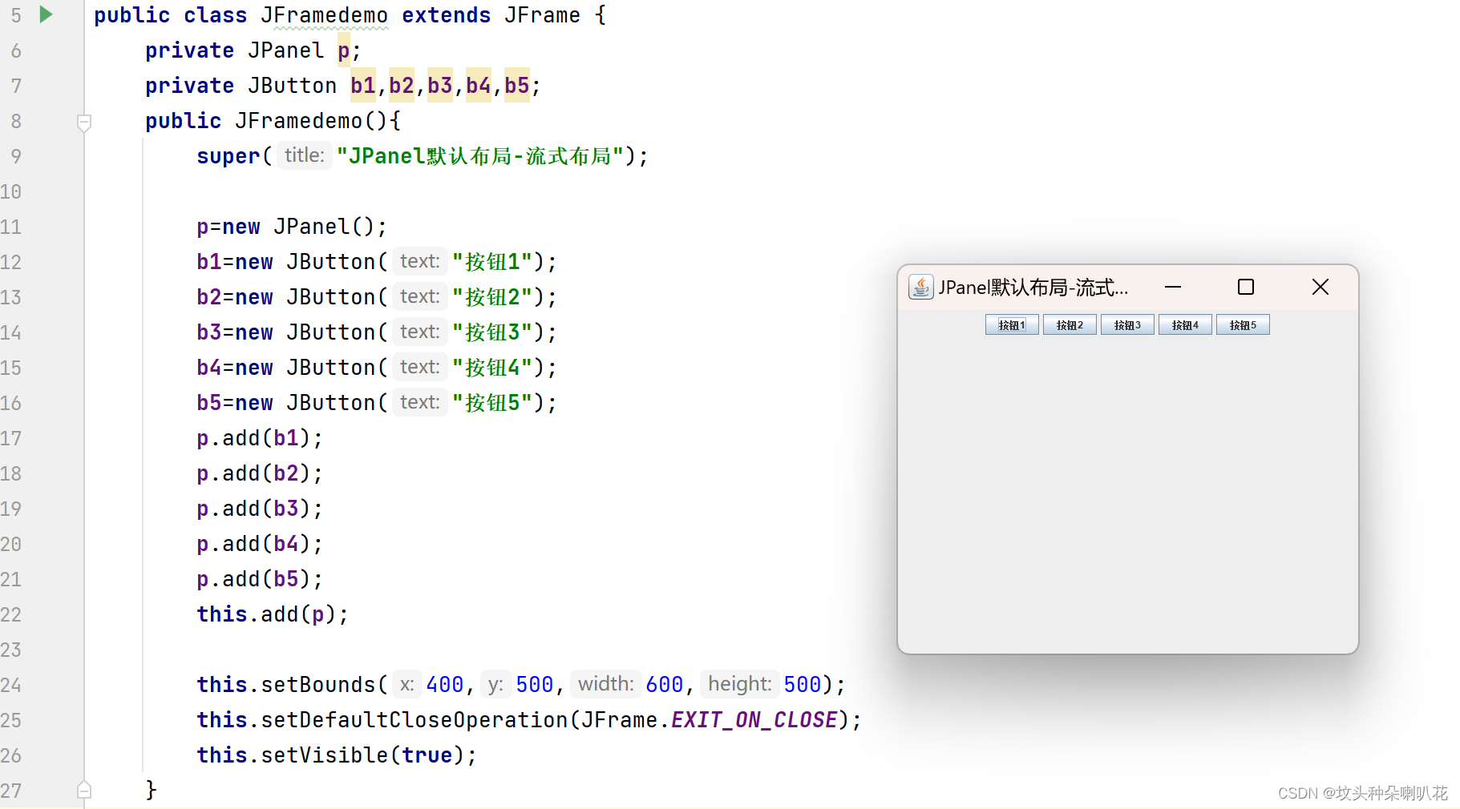Click the 按钮3 button in the JPanel window
The height and width of the screenshot is (809, 1460).
pos(1127,324)
